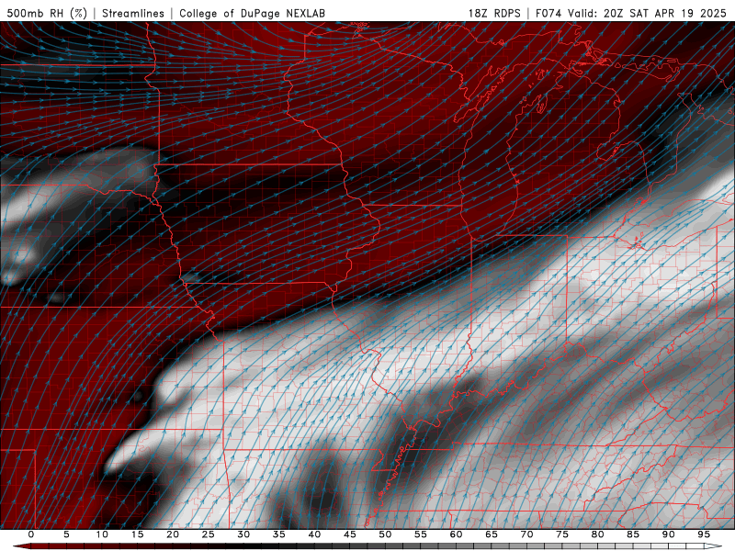Select the 10 label on the color scale

coord(102,534)
